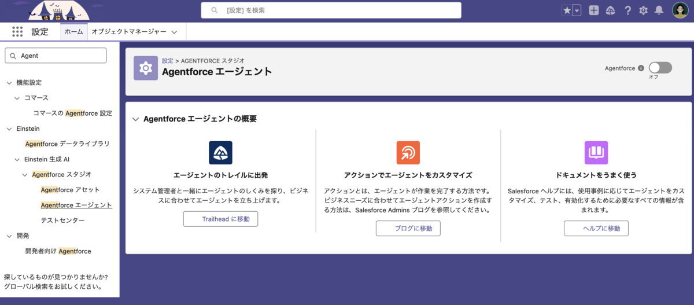Click the gear icon beside Agentforce エージェント title
Screen dimensions: 694x305
[x=146, y=68]
